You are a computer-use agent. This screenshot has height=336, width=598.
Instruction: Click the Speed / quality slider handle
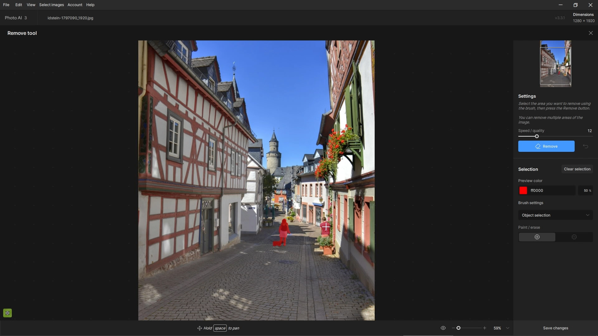point(537,136)
